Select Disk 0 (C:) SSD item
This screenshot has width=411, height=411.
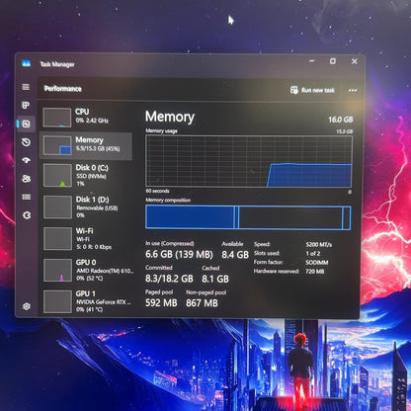[x=86, y=176]
